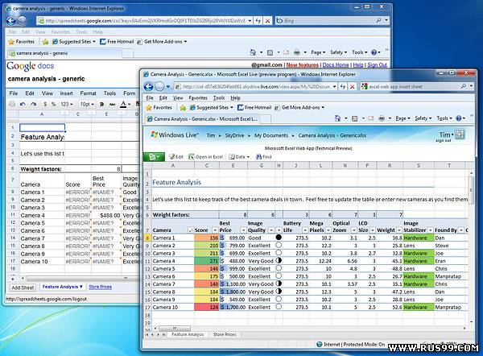The height and width of the screenshot is (356, 483).
Task: Open green Office file button in Excel Web App
Action: [x=154, y=157]
